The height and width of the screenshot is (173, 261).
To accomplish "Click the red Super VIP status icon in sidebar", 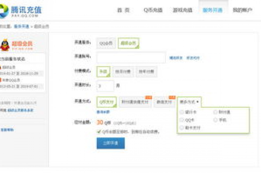I will coord(0,67).
